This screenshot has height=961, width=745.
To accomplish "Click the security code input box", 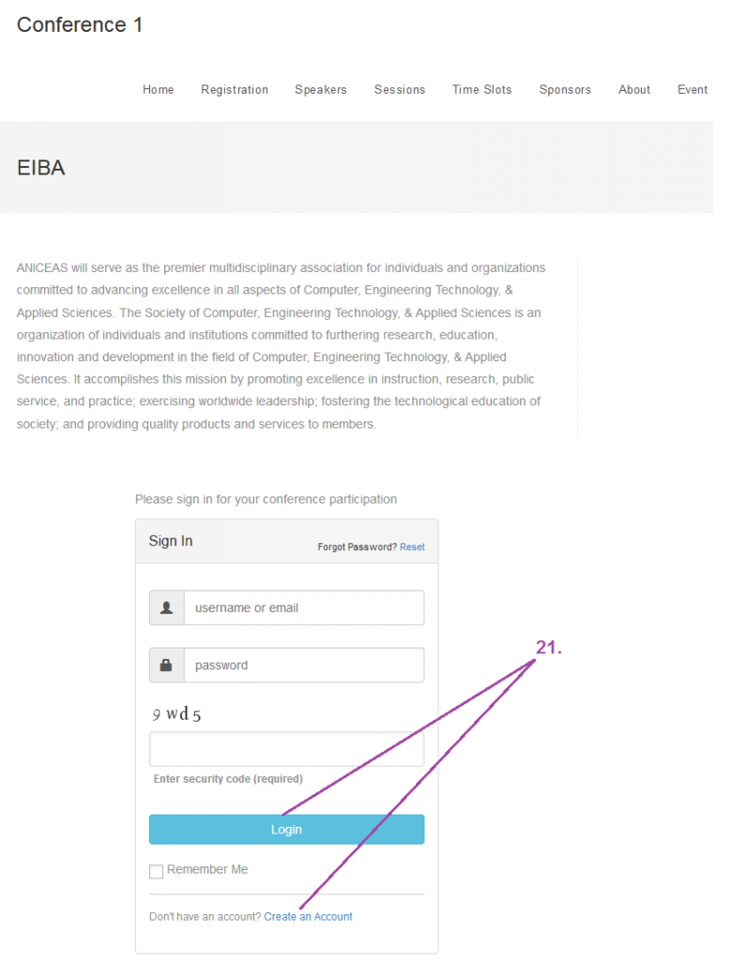I will click(x=287, y=748).
